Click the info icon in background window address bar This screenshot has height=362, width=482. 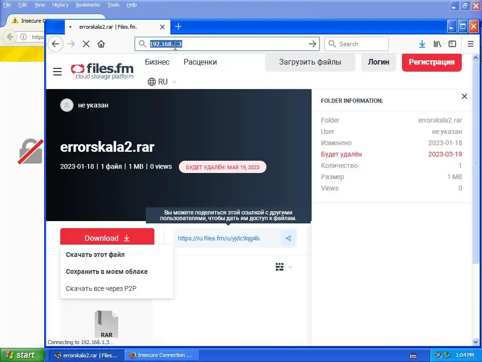(24, 37)
